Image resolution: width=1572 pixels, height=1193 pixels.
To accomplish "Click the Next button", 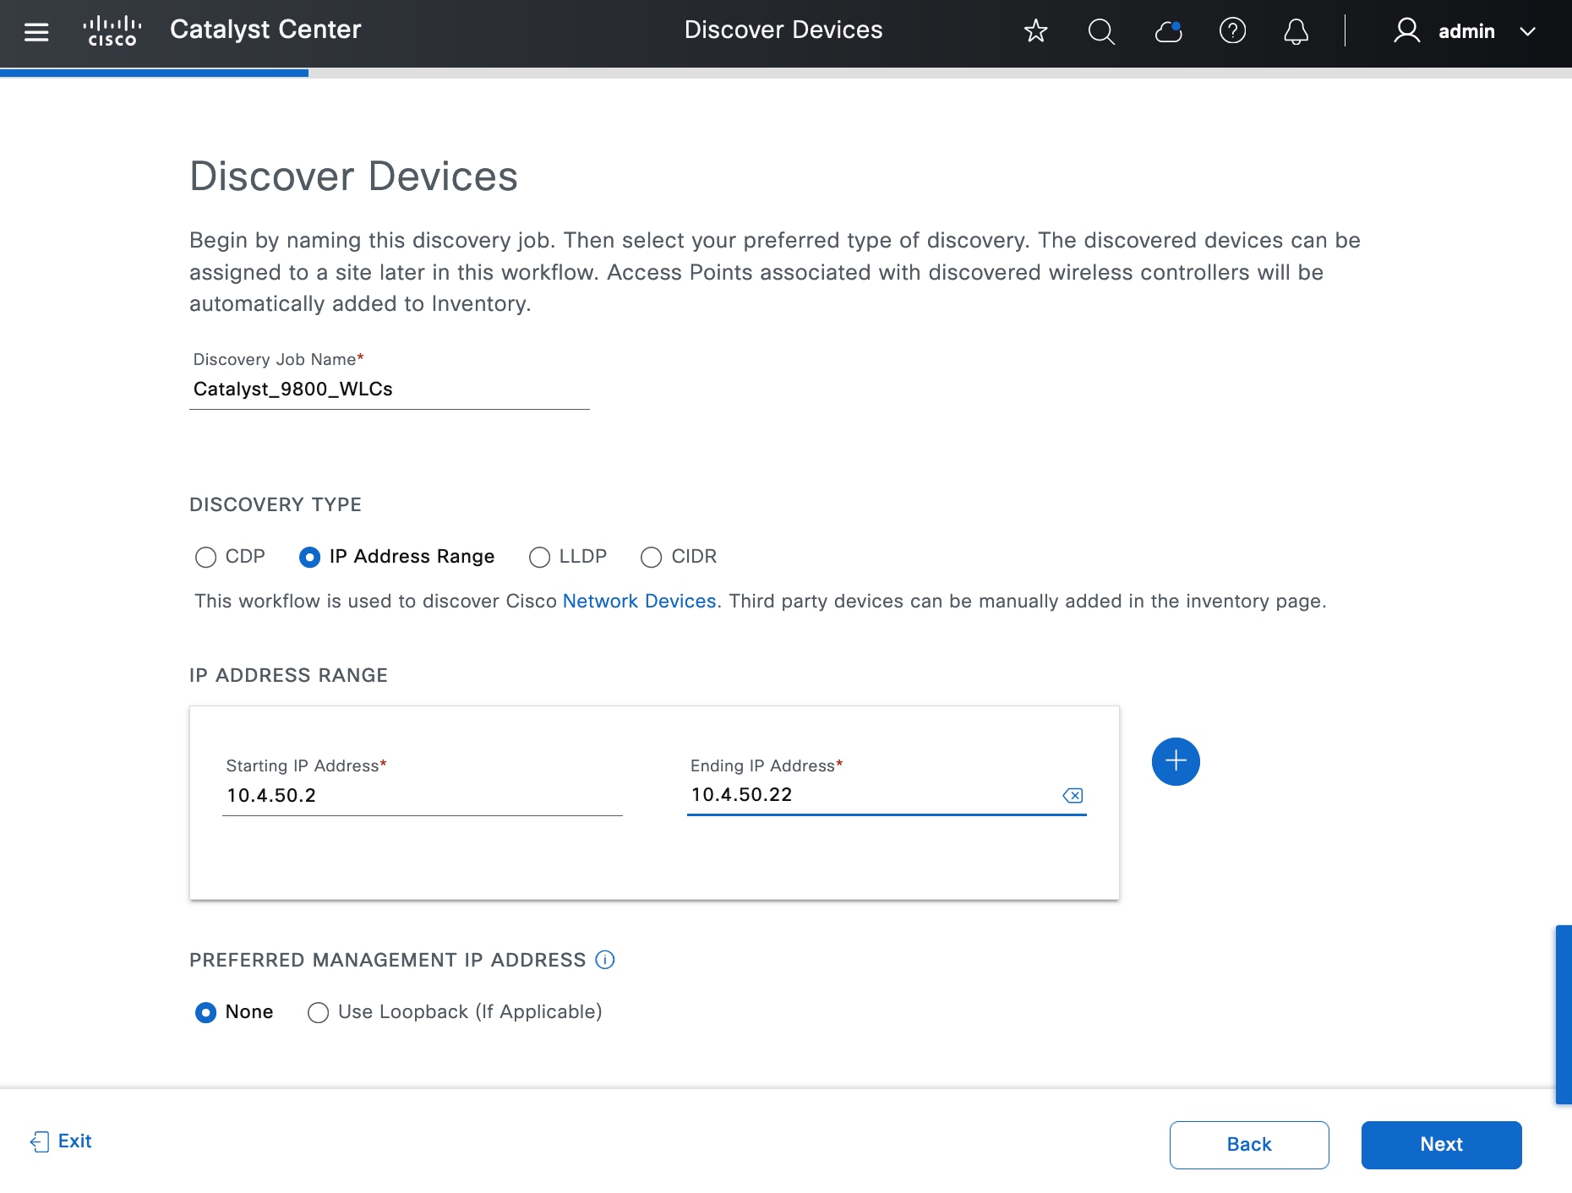I will (x=1441, y=1145).
